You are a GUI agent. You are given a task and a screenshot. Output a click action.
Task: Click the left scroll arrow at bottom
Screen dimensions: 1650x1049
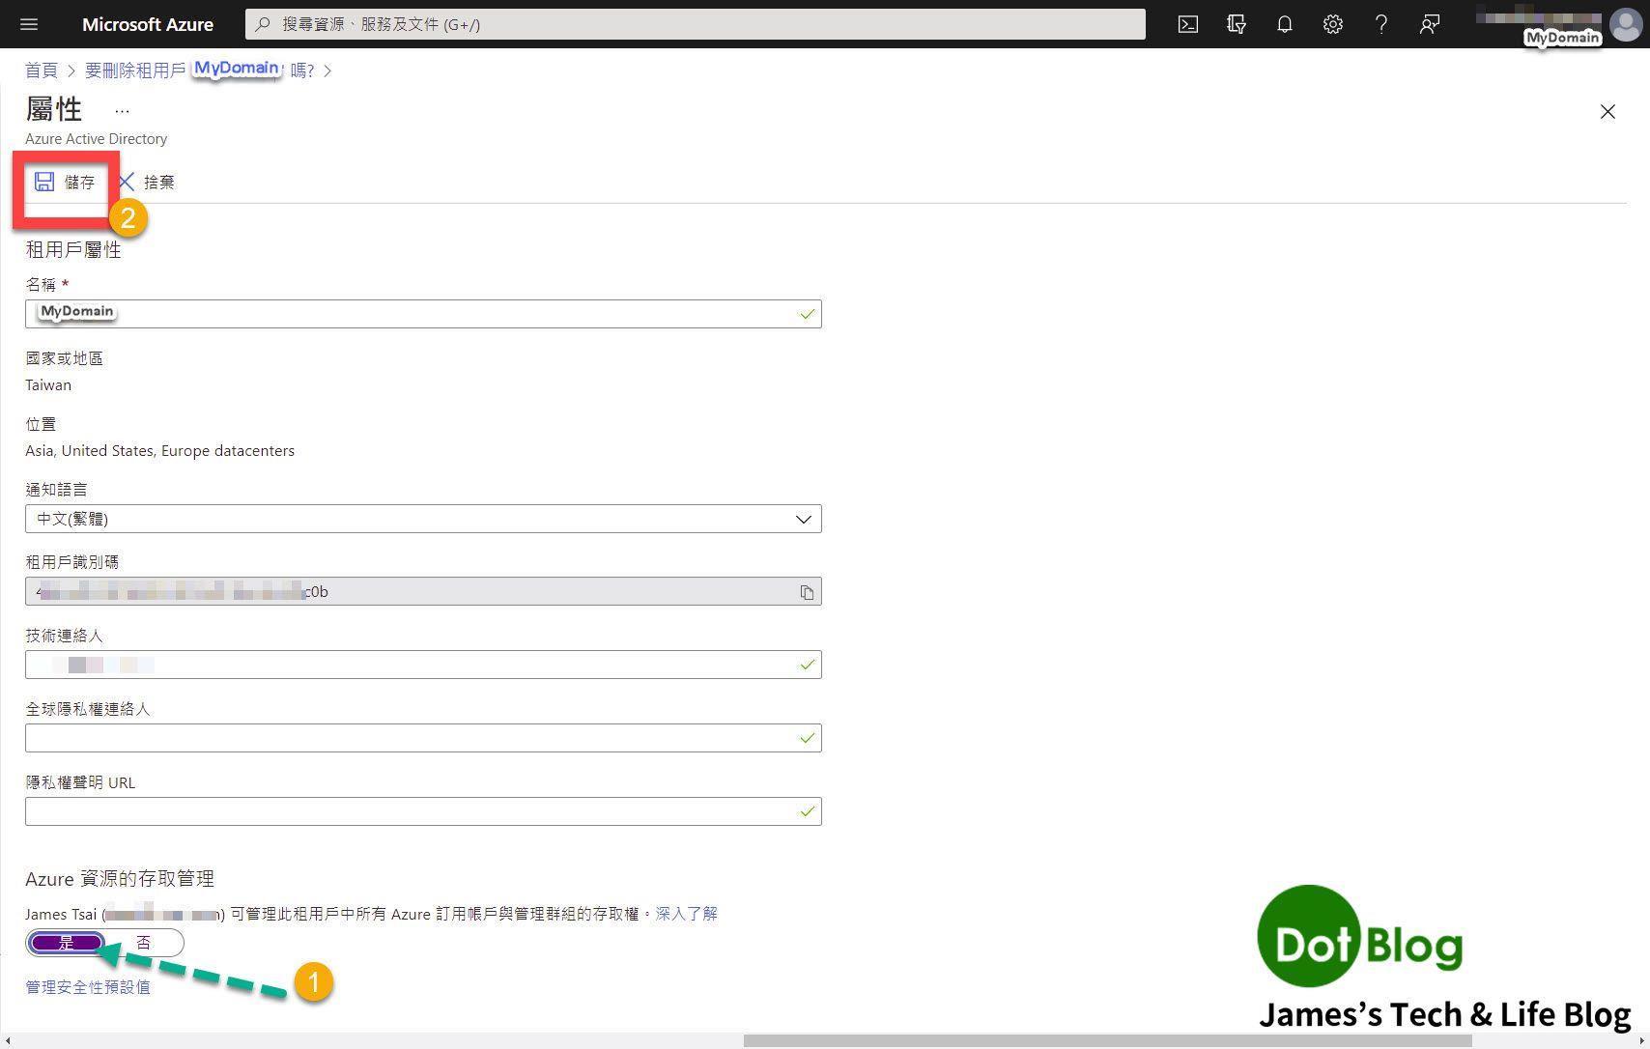[x=7, y=1040]
